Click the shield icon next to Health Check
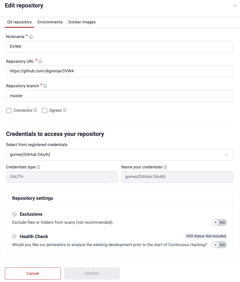The height and width of the screenshot is (282, 240). click(14, 237)
